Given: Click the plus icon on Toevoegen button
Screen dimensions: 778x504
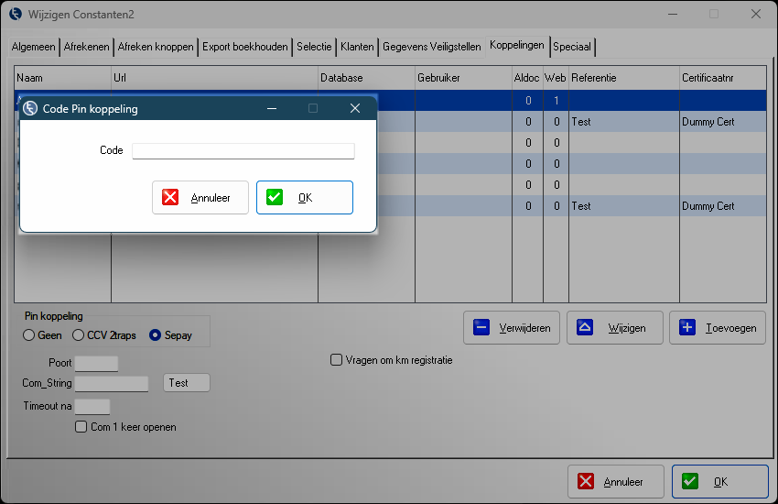Looking at the screenshot, I should point(688,327).
